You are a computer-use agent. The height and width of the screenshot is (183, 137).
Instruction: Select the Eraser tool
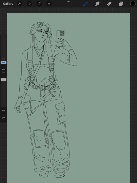[x=109, y=4]
